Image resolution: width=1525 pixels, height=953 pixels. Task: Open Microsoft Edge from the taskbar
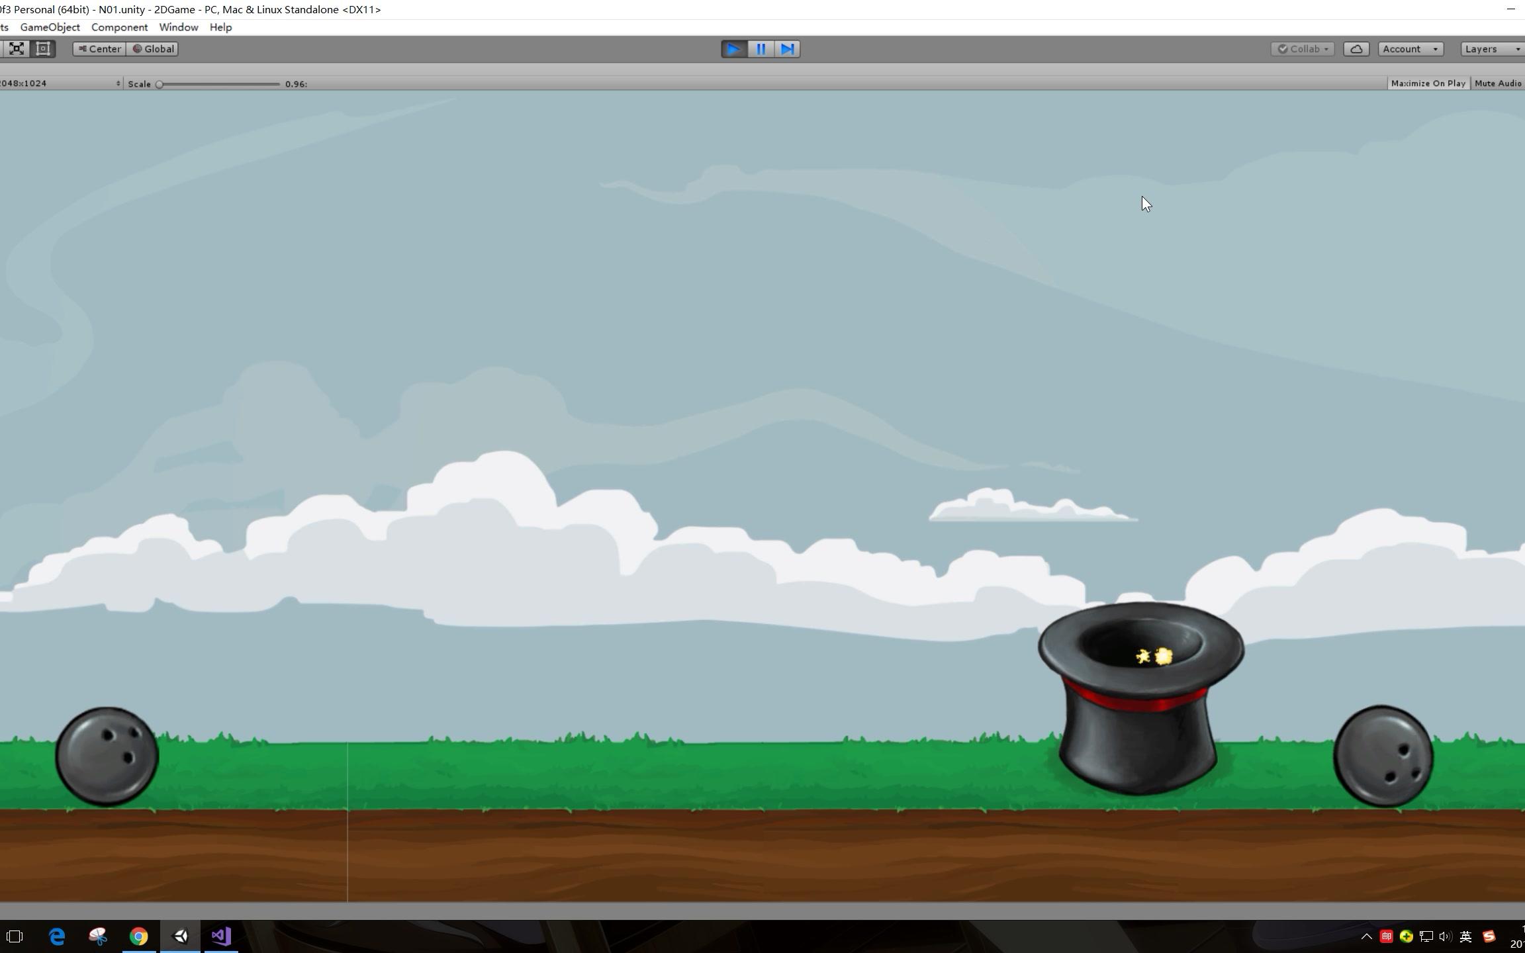point(58,936)
